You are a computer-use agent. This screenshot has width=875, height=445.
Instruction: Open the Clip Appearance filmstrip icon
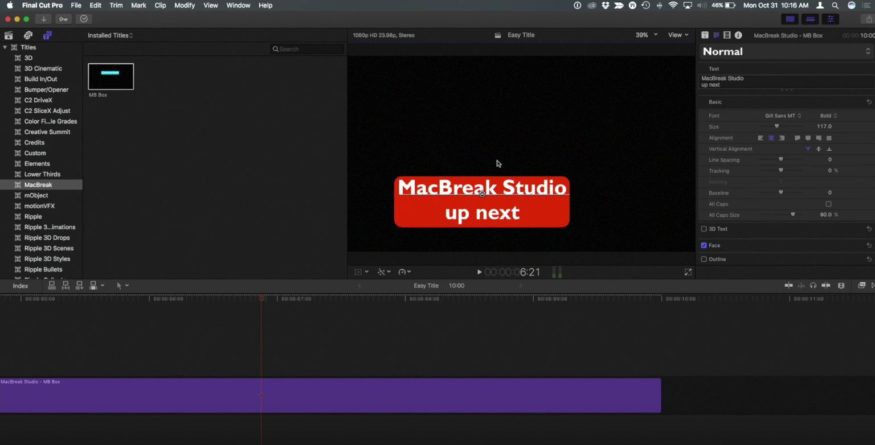(841, 286)
